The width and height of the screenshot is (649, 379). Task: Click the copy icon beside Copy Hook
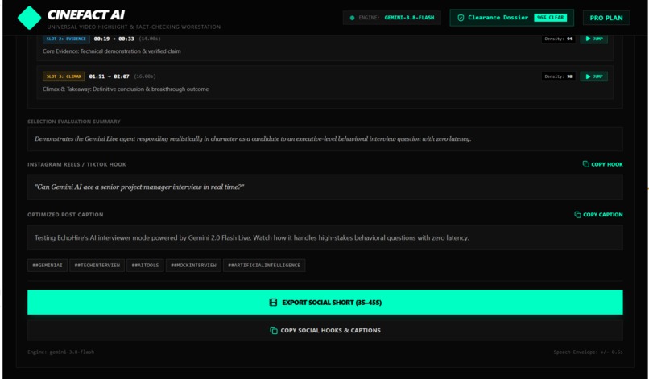pyautogui.click(x=585, y=164)
